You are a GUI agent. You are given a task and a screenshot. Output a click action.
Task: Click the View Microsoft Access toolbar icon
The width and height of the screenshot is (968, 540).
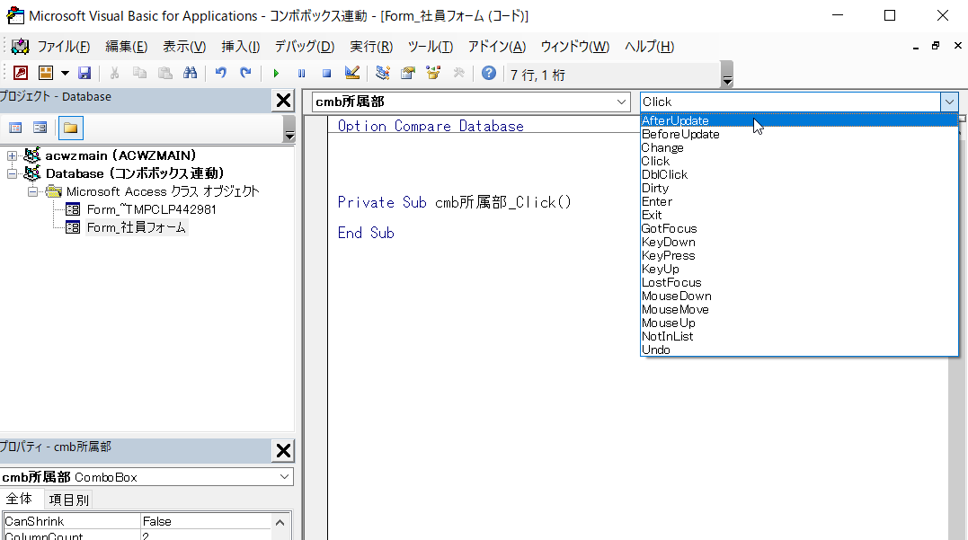[x=21, y=74]
